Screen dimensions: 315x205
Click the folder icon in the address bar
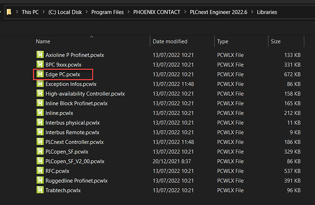tap(9, 12)
